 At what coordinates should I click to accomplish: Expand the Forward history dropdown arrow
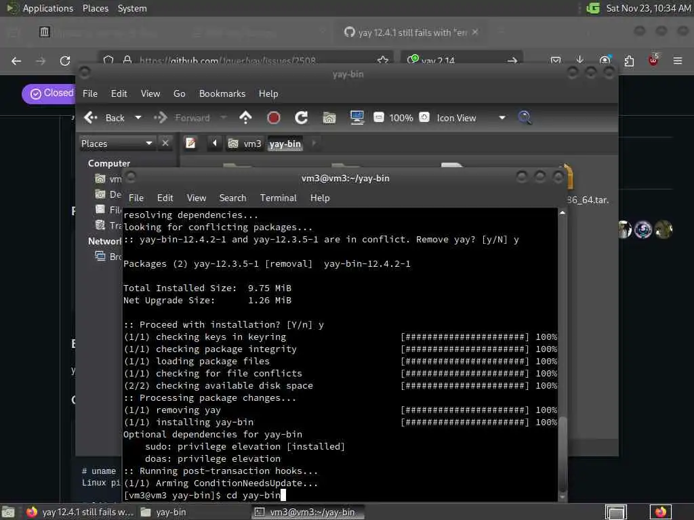pos(224,118)
